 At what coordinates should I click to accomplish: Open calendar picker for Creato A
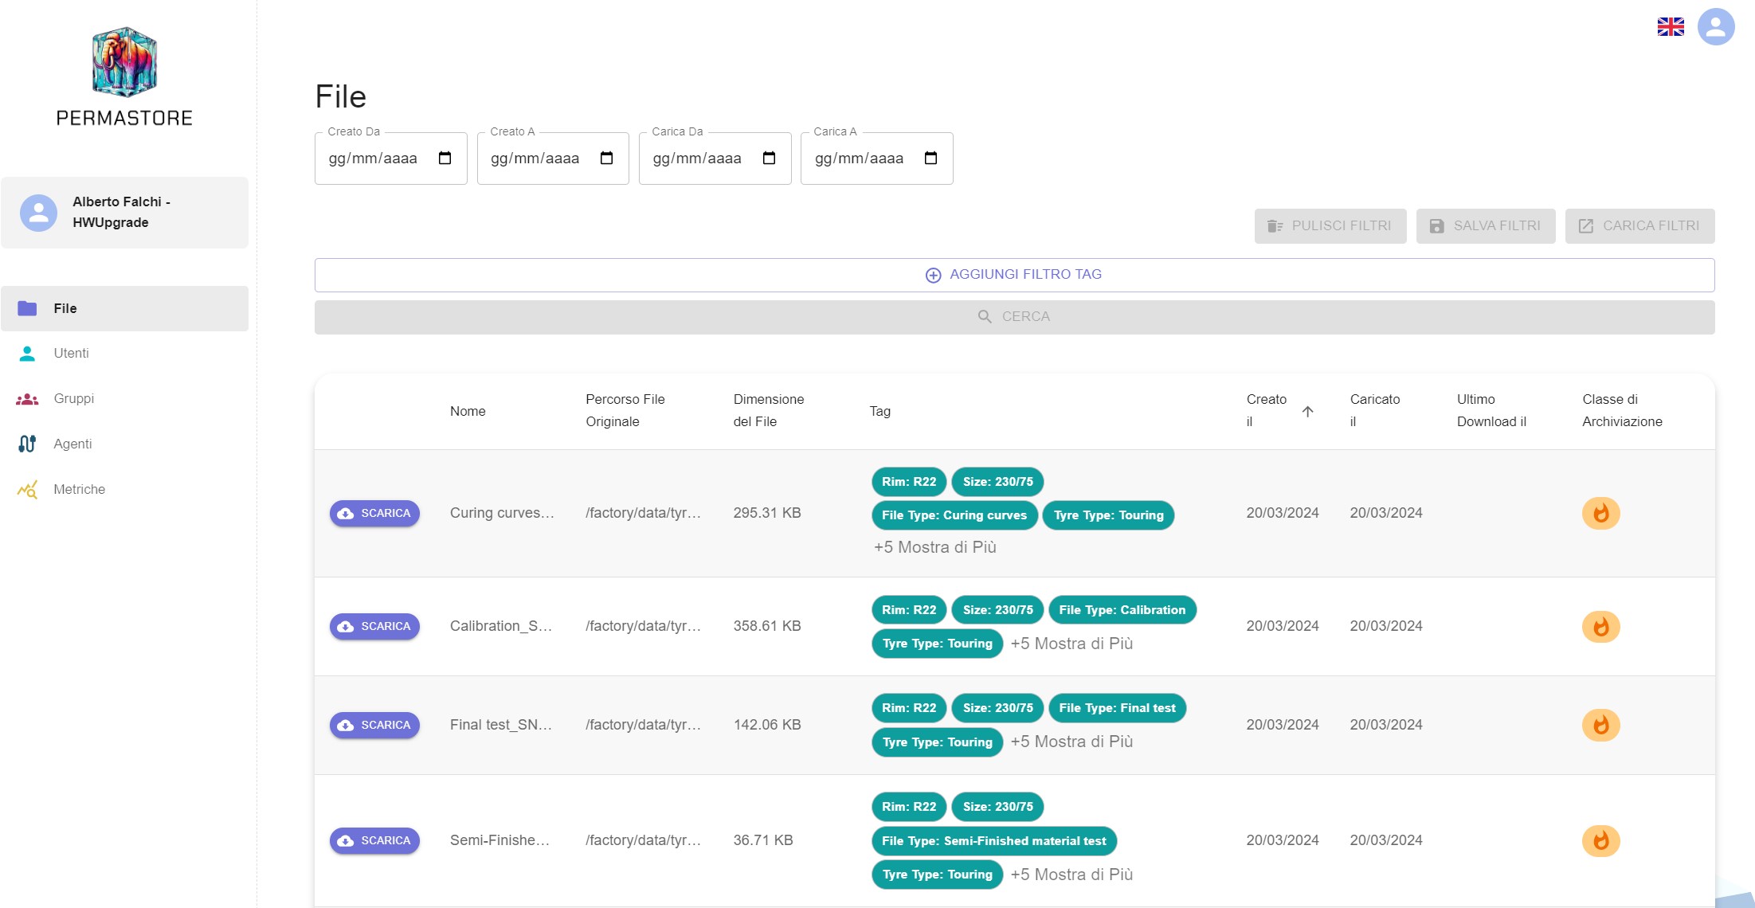(x=607, y=158)
